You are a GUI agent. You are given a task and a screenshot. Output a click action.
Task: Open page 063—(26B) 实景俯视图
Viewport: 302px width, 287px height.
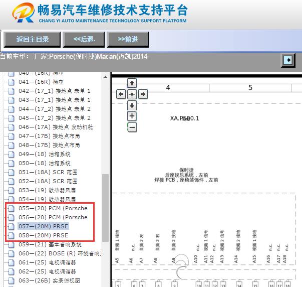point(49,280)
